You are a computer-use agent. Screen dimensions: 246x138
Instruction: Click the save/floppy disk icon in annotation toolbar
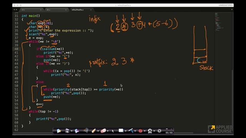67,131
